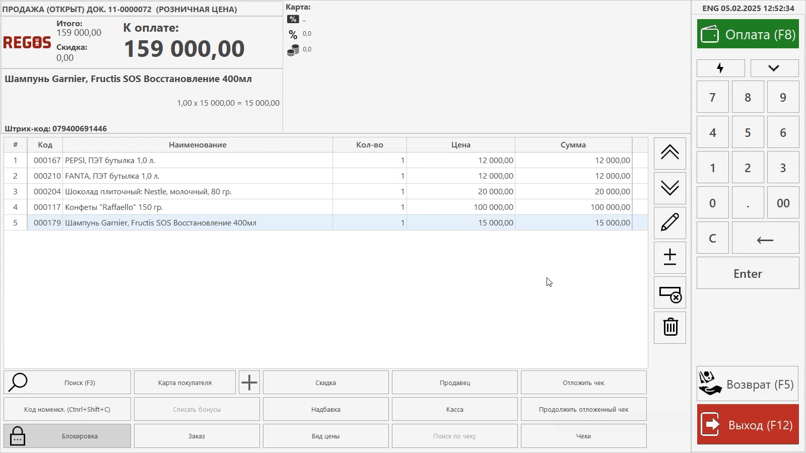This screenshot has width=806, height=453.
Task: Tap keypad digit 6
Action: point(783,132)
